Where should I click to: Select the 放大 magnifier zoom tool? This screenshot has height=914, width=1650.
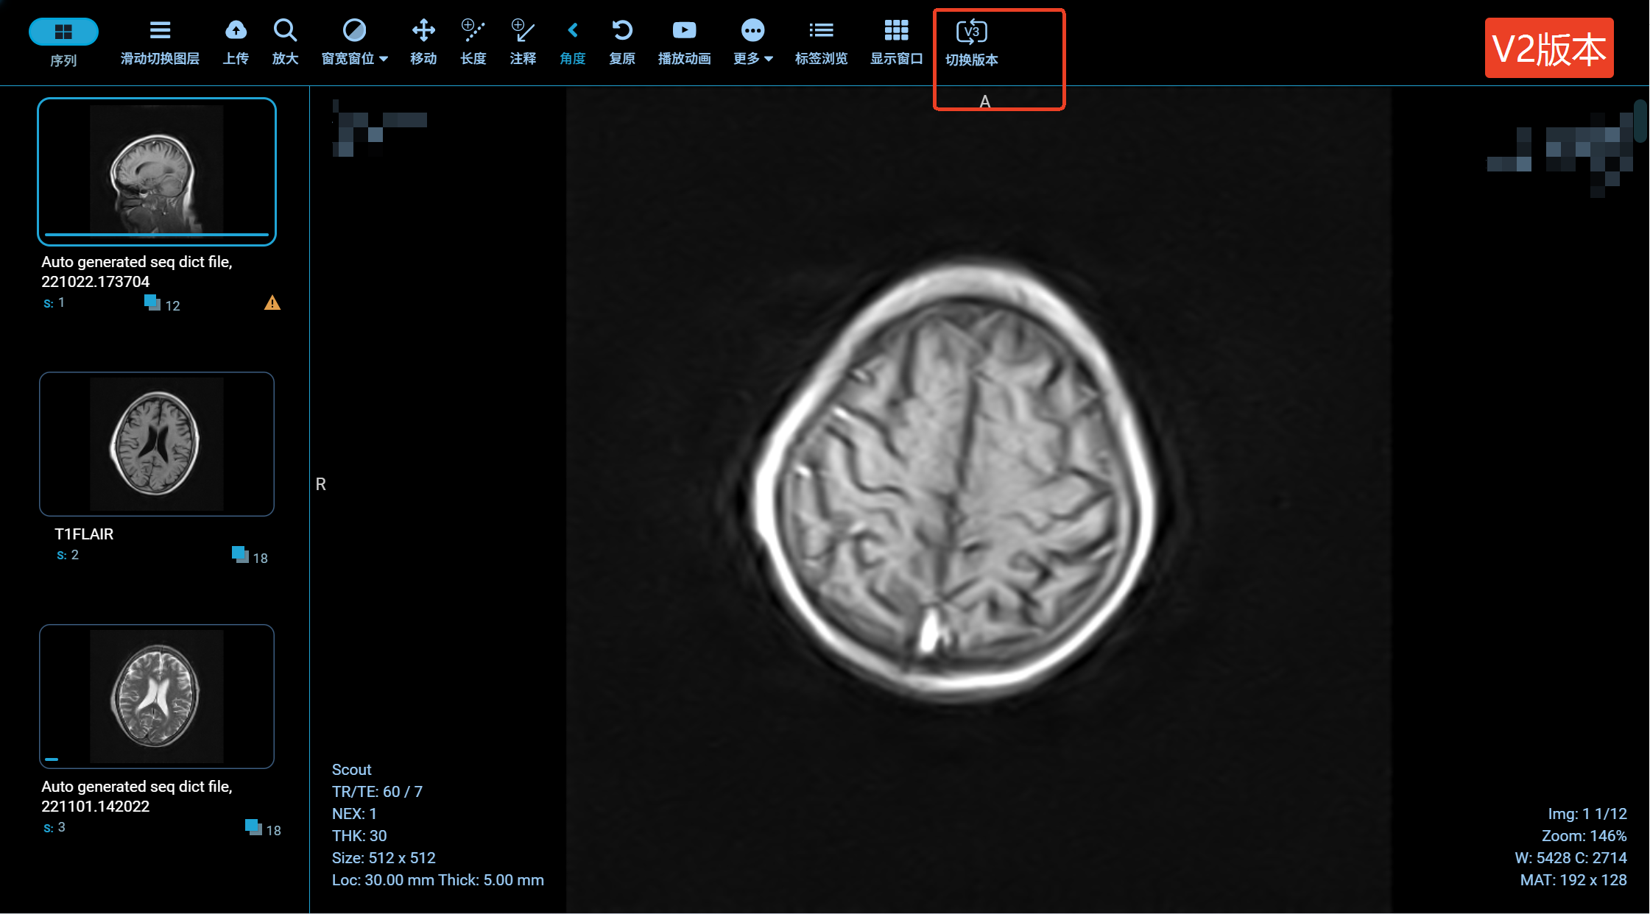click(285, 30)
